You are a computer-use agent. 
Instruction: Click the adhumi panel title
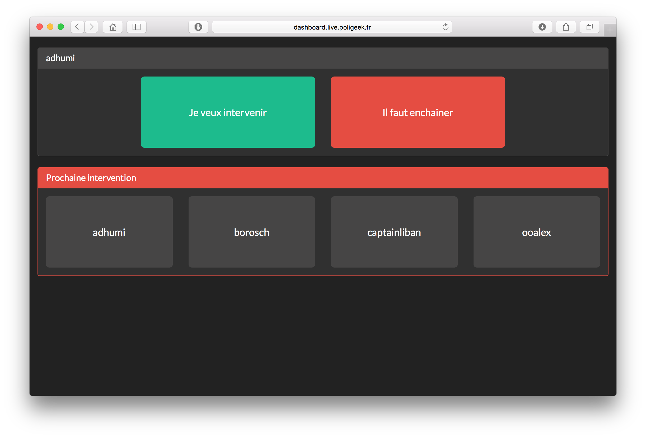(60, 58)
